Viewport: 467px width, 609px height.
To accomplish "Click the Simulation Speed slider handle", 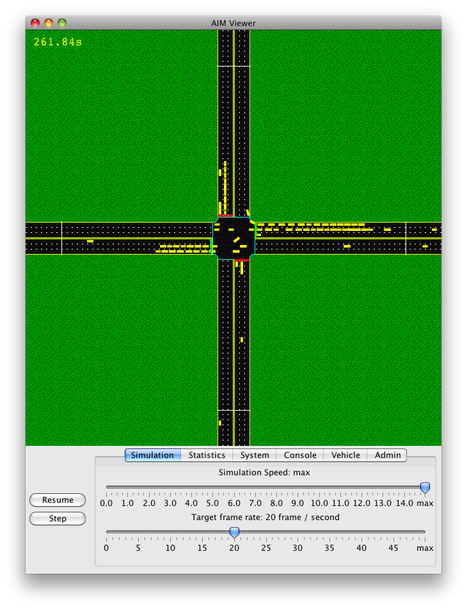I will click(x=425, y=488).
